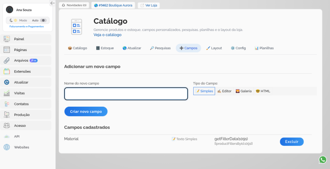Click the Contatos sidebar icon
Screen dimensions: 330x169
pos(7,104)
